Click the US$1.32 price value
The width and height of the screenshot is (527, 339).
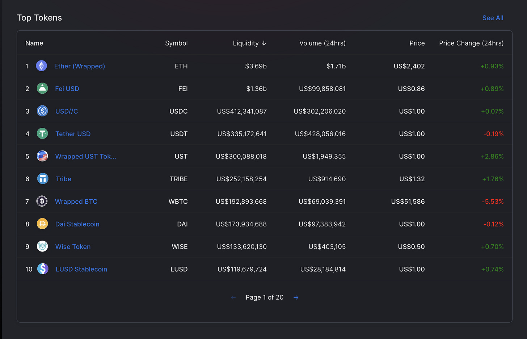click(412, 179)
